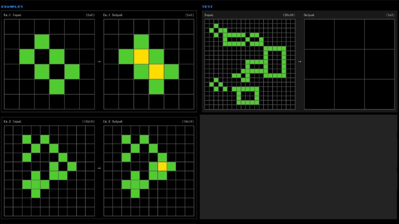Click the test "Output" label
This screenshot has width=399, height=224.
309,15
